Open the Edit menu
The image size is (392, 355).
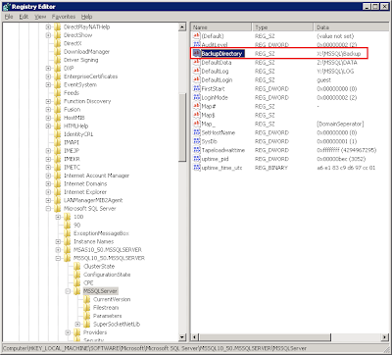click(x=24, y=17)
